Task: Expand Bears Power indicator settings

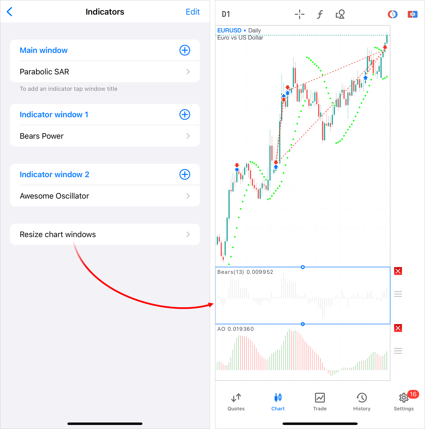Action: pos(105,136)
